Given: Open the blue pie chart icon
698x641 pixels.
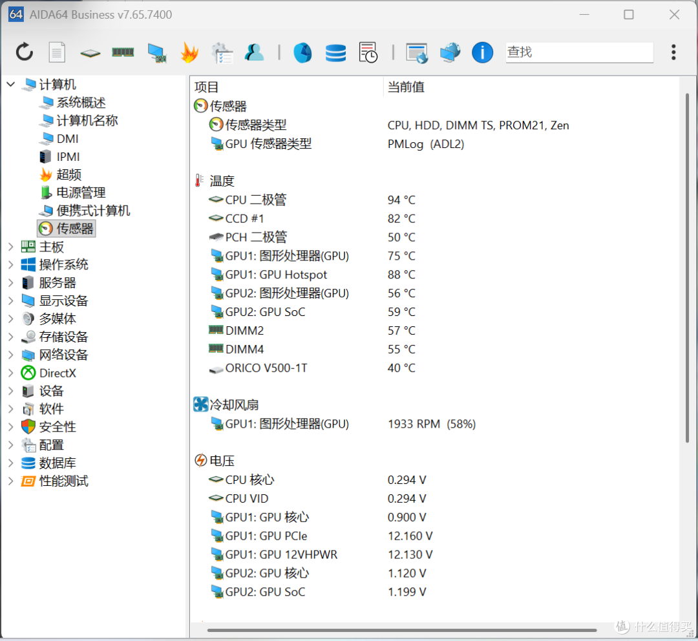Looking at the screenshot, I should point(302,52).
